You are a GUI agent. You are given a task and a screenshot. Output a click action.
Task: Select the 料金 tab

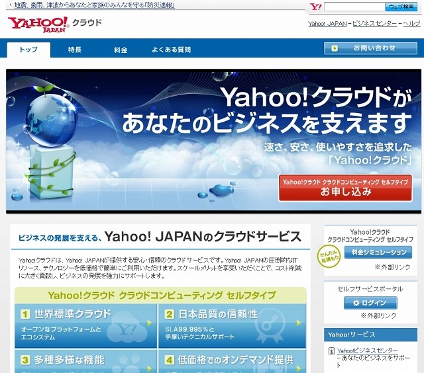pyautogui.click(x=121, y=50)
